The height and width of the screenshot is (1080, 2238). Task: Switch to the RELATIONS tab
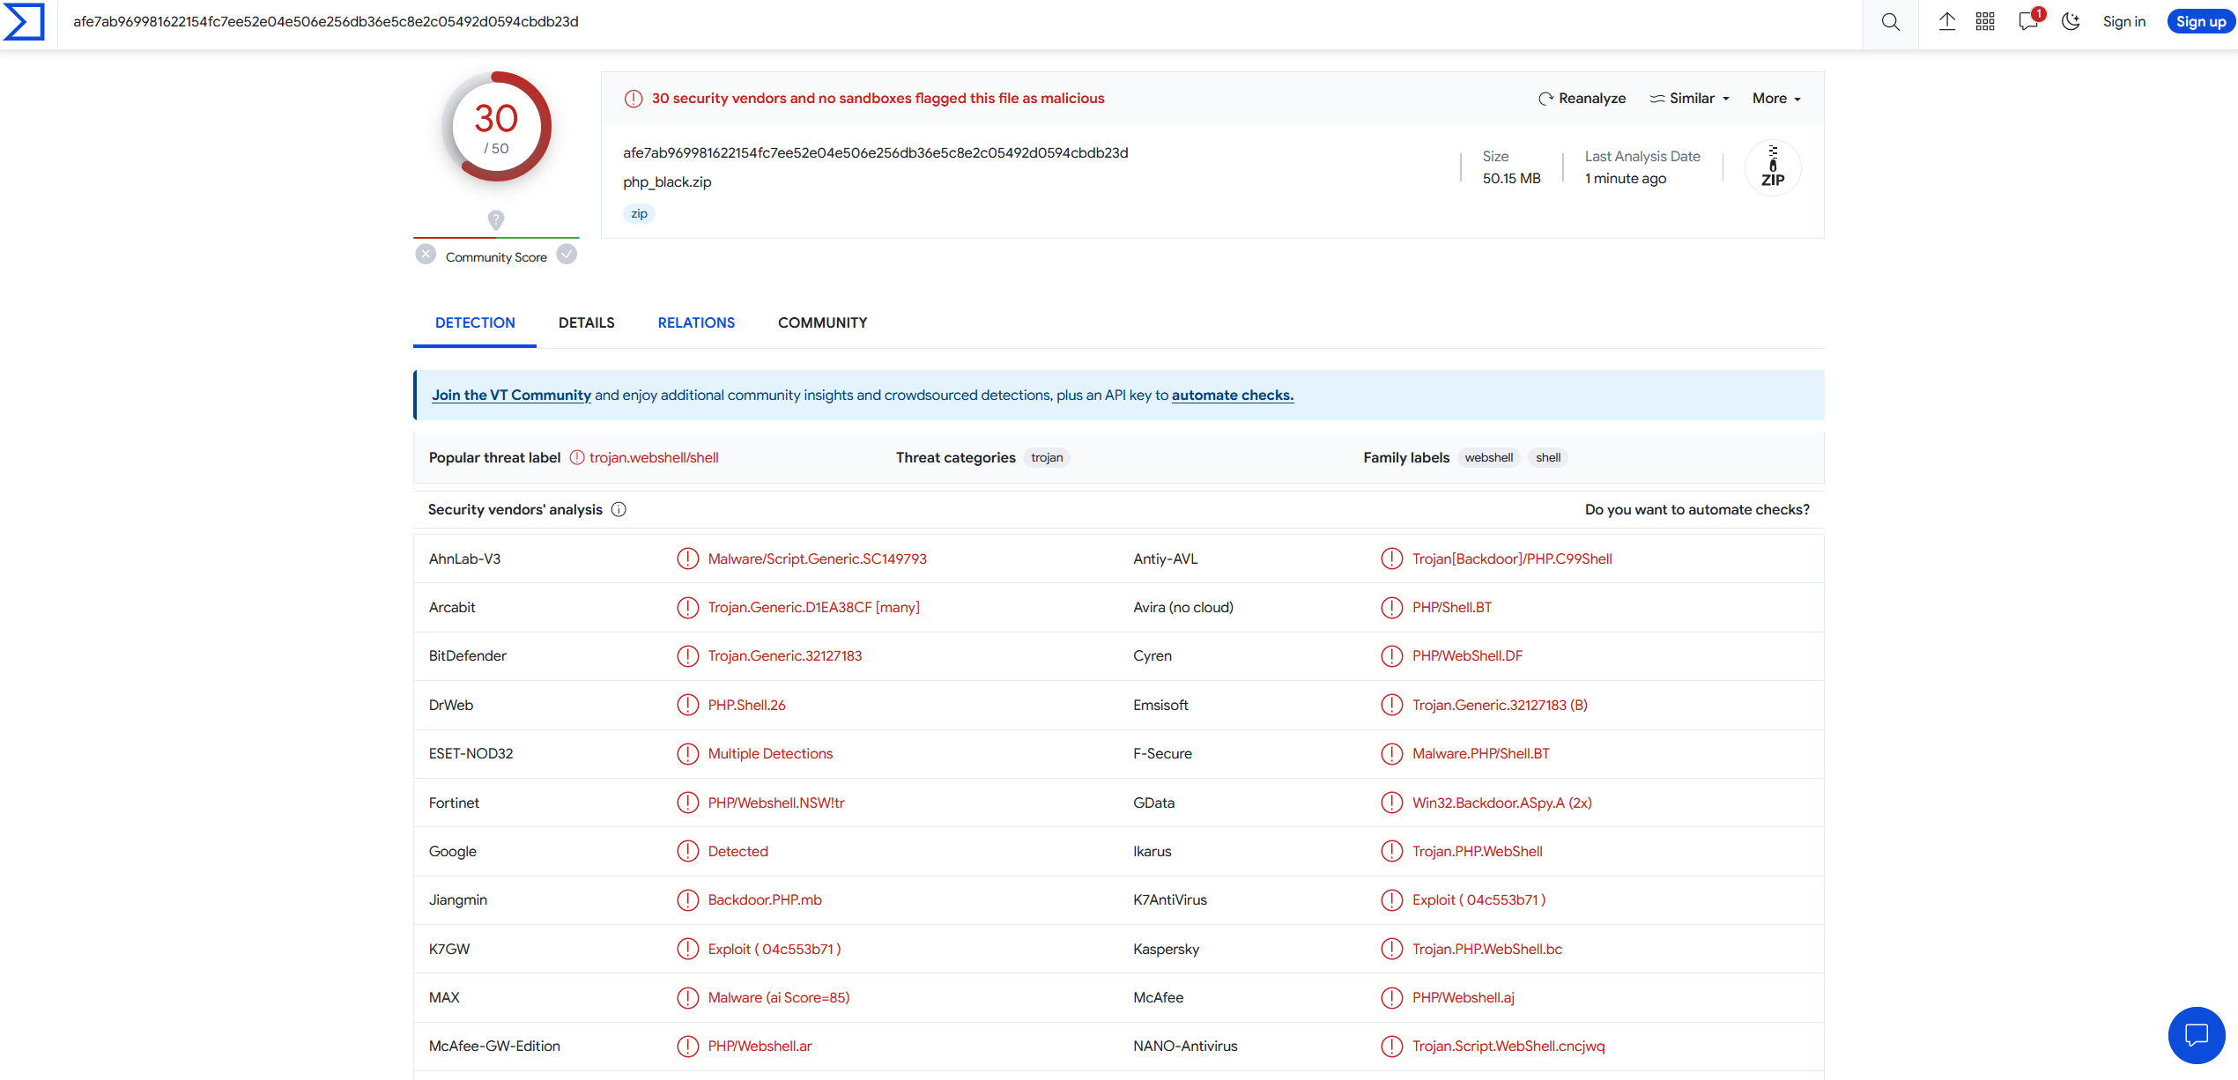pyautogui.click(x=695, y=322)
